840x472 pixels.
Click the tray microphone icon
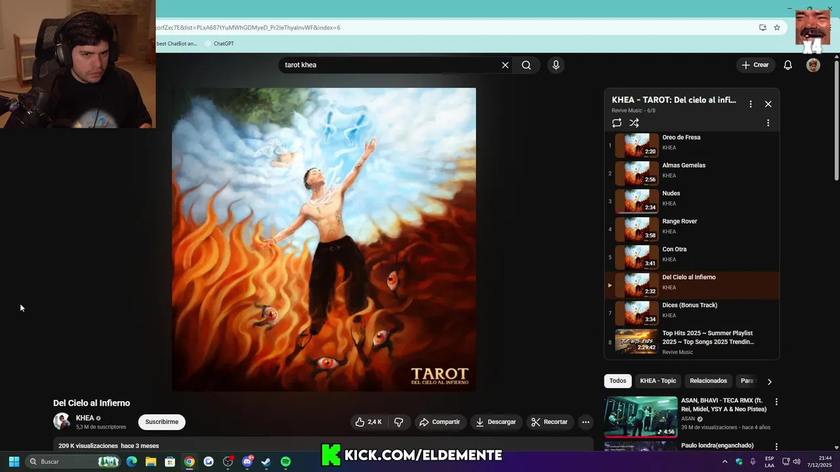tap(753, 462)
